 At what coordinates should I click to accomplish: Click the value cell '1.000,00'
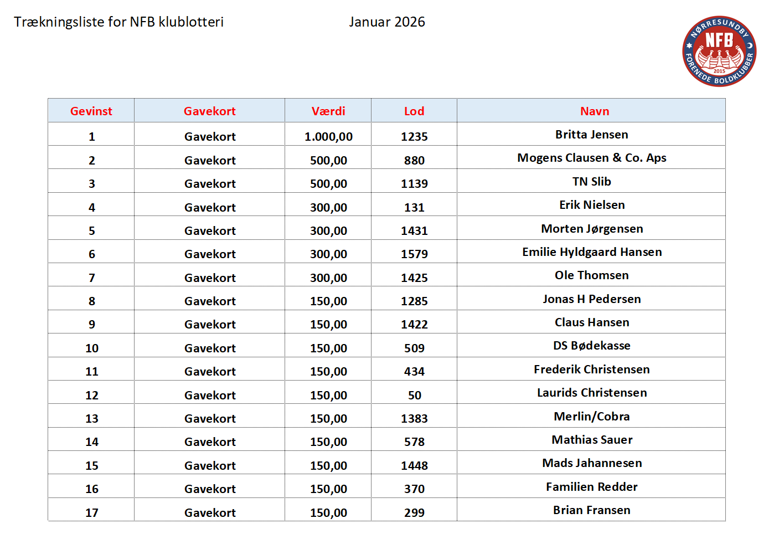point(328,137)
